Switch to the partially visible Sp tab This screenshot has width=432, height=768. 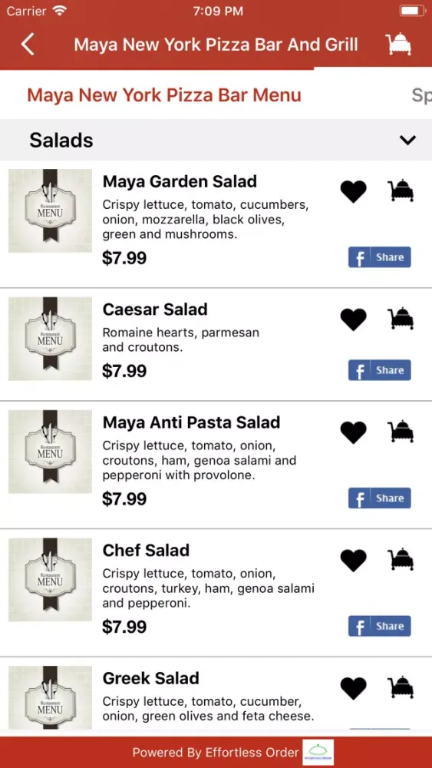pyautogui.click(x=421, y=95)
